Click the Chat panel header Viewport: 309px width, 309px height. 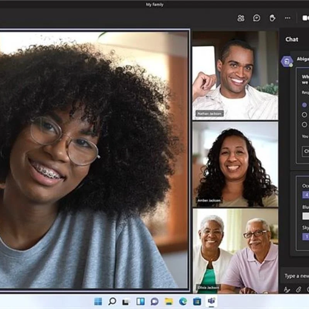tap(292, 39)
